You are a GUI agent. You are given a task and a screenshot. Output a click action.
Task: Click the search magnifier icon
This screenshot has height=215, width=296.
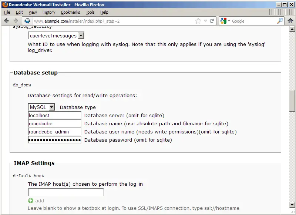click(280, 21)
